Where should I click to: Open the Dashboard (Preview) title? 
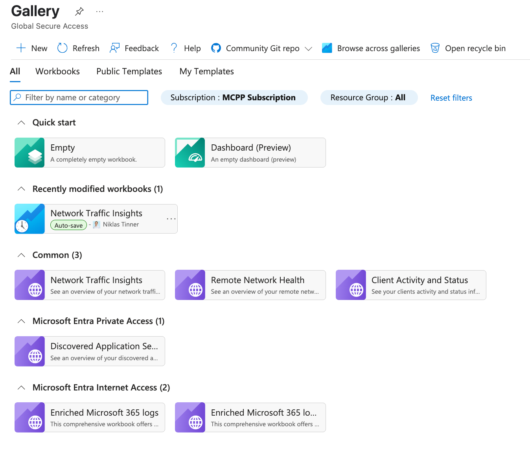tap(251, 147)
